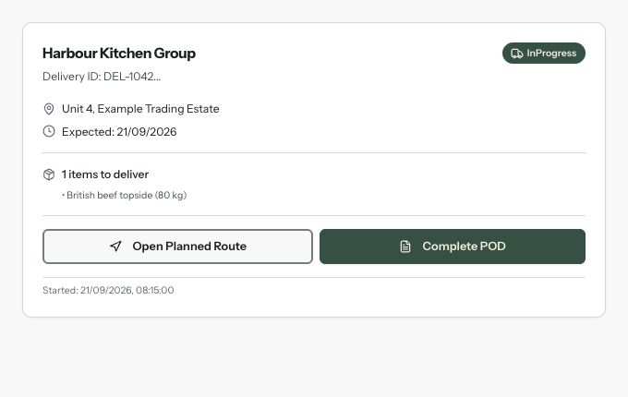
Task: Click the Expected: 21/09/2026 text
Action: pos(119,132)
